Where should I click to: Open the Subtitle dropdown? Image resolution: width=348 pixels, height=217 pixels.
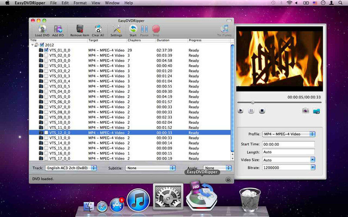tap(151, 168)
